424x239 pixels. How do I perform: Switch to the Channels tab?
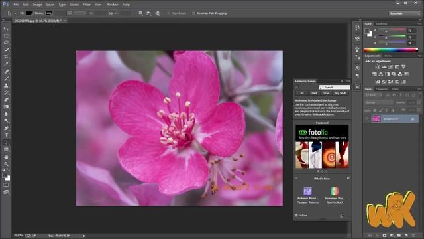pos(382,89)
